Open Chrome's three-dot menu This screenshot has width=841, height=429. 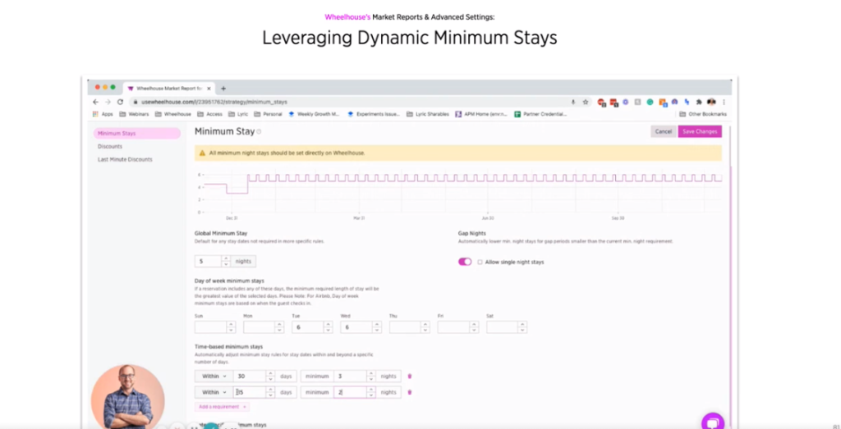[x=724, y=102]
